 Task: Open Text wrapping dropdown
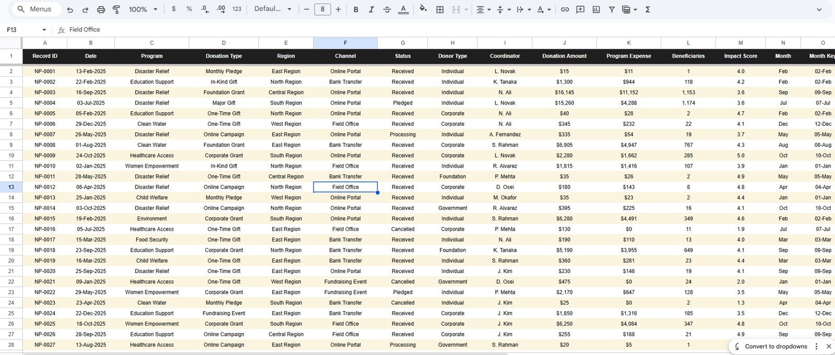pos(523,9)
